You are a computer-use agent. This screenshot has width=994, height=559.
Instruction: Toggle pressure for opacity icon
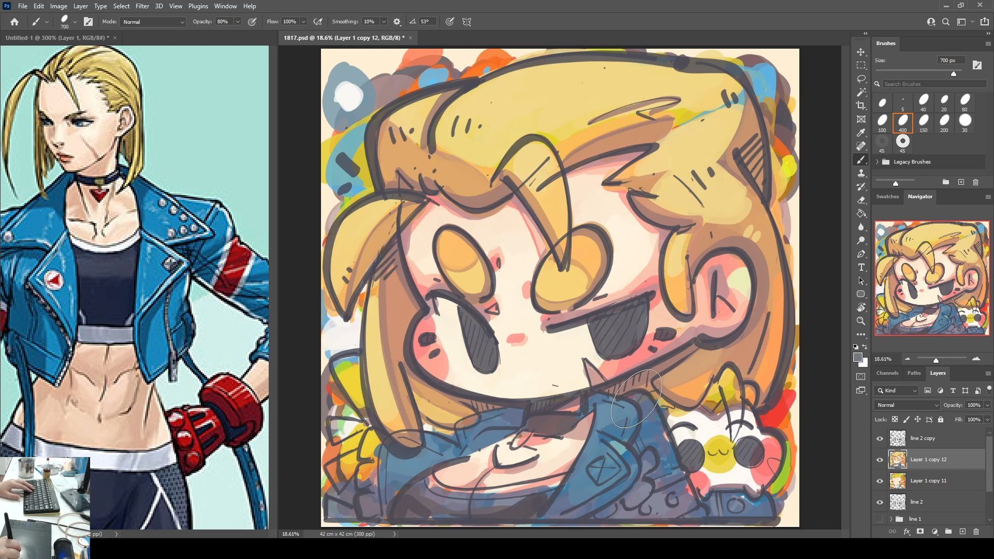point(252,22)
